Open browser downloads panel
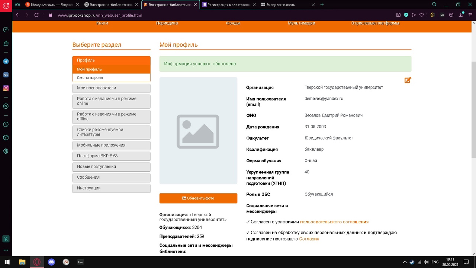 point(461,15)
